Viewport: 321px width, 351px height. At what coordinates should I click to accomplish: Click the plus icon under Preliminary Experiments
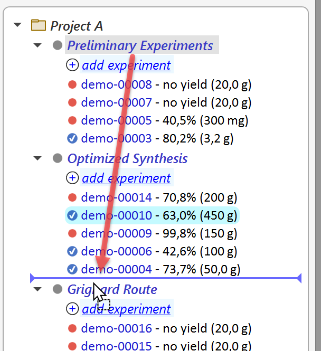click(72, 65)
